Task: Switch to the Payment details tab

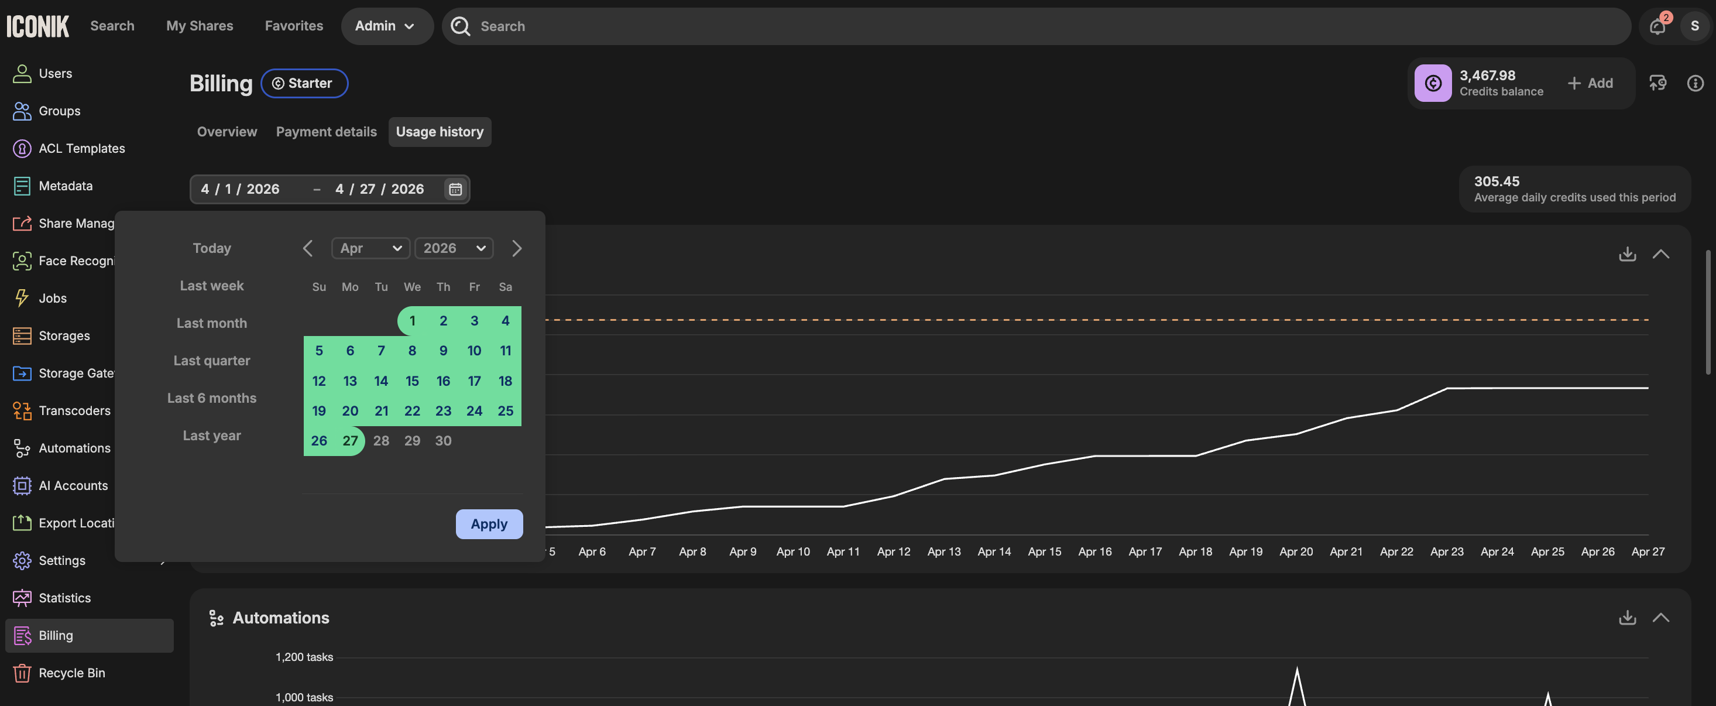Action: click(326, 132)
